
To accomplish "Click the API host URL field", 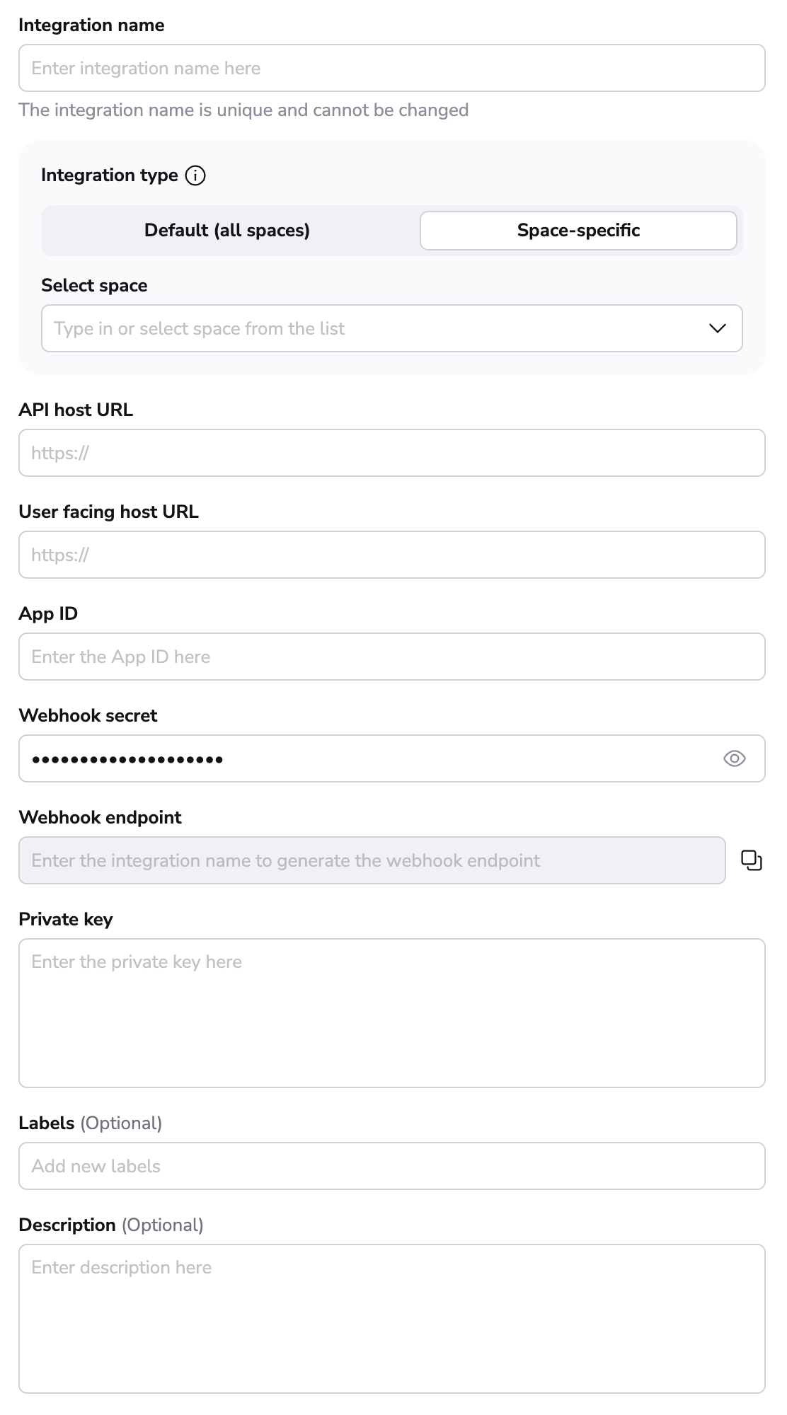I will click(x=391, y=453).
